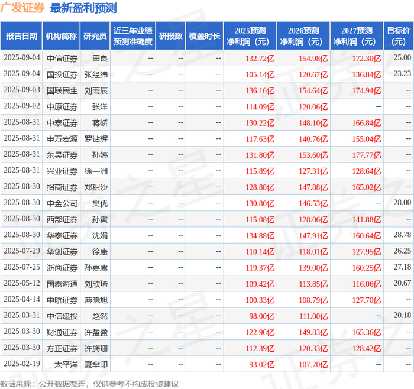Click 中信建投 institution cell
The width and height of the screenshot is (414, 389).
click(62, 316)
